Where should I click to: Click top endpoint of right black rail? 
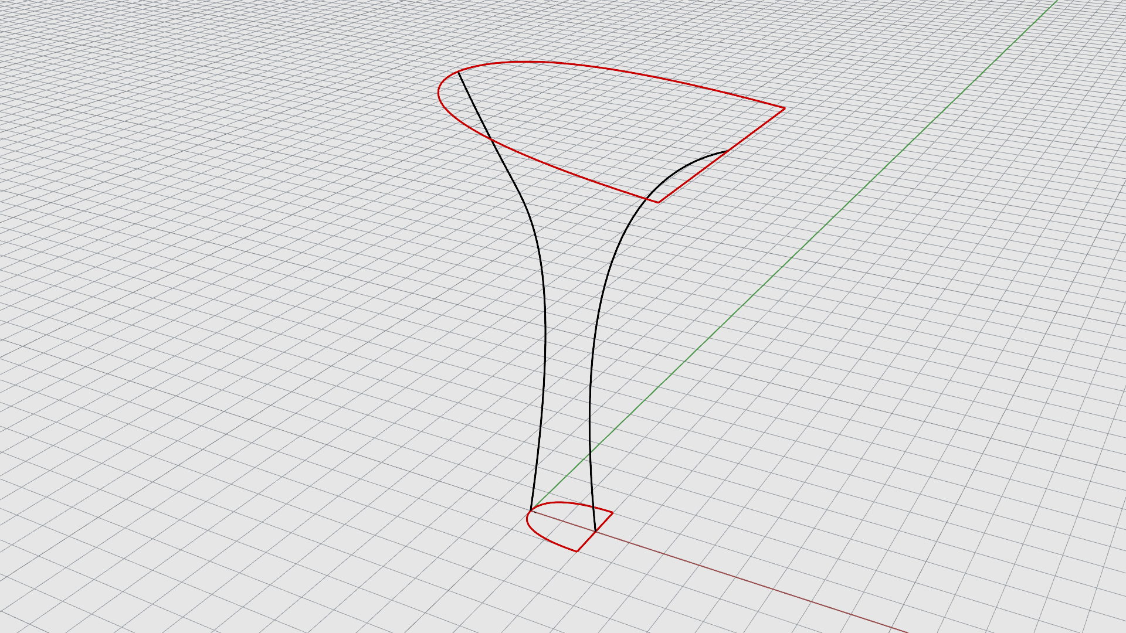click(x=728, y=151)
